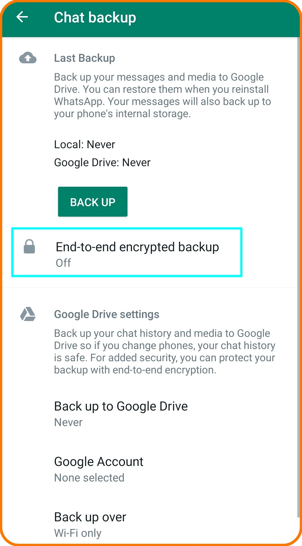Click the Google Drive settings description text
Screen dimensions: 302x546
pyautogui.click(x=165, y=352)
